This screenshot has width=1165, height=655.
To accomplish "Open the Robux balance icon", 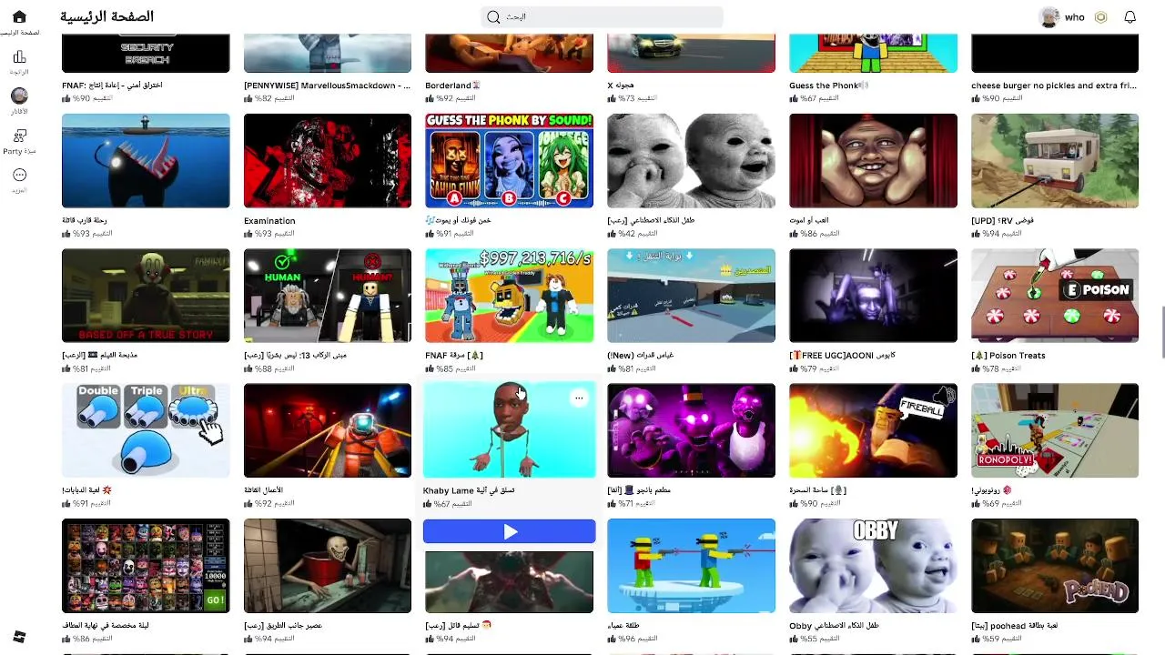I will [1100, 16].
